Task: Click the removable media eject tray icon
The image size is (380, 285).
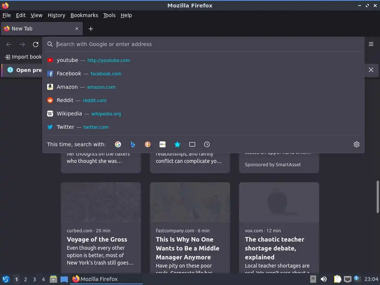Action: click(313, 279)
